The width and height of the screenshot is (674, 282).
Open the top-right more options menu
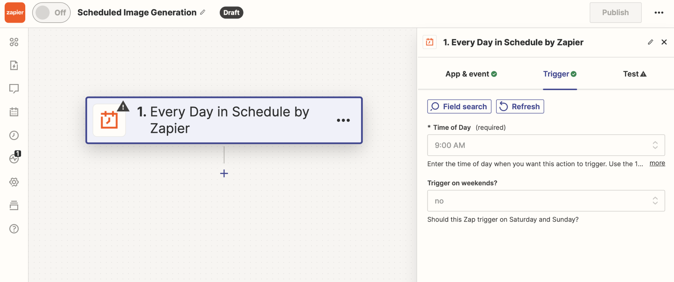[659, 13]
